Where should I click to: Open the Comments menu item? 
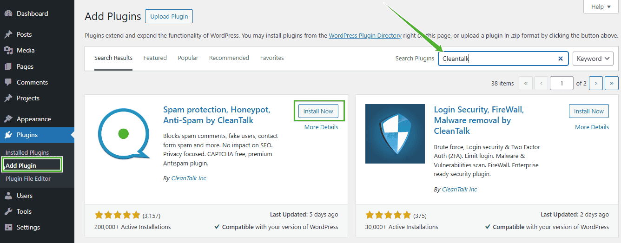[x=37, y=82]
